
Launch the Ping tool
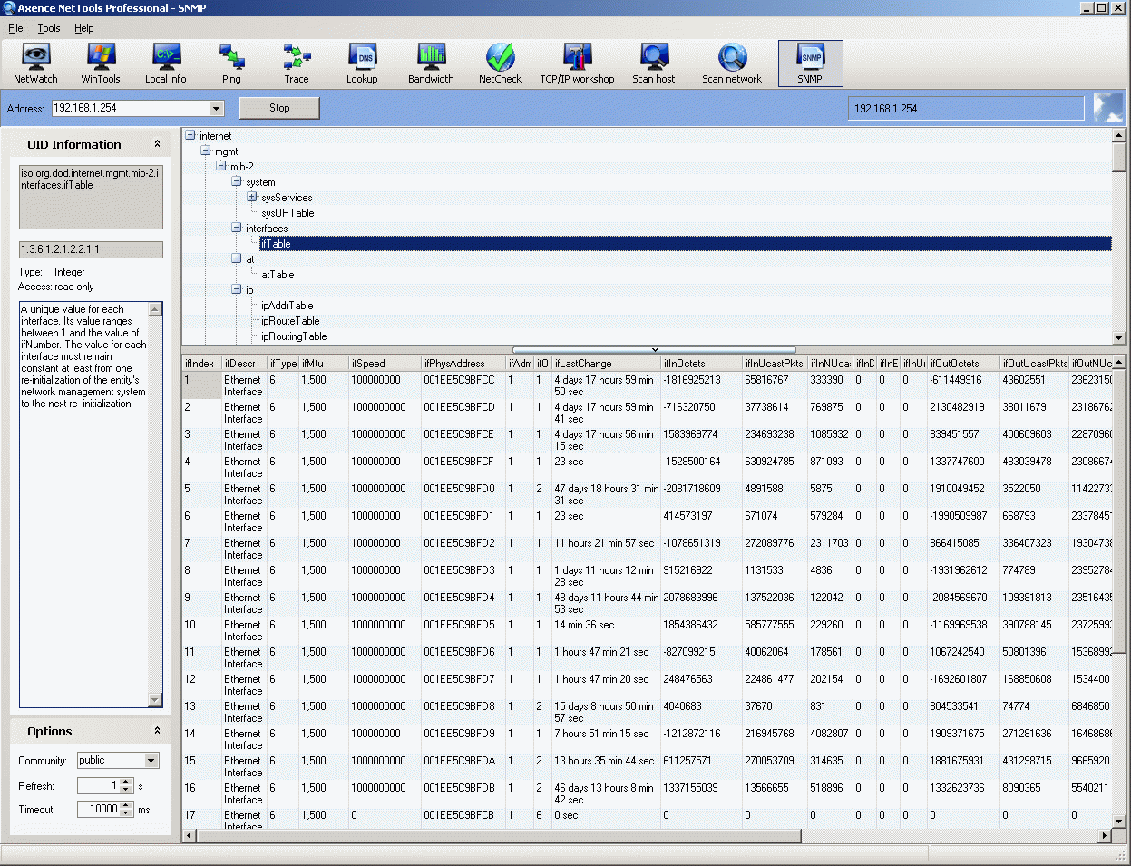click(232, 63)
